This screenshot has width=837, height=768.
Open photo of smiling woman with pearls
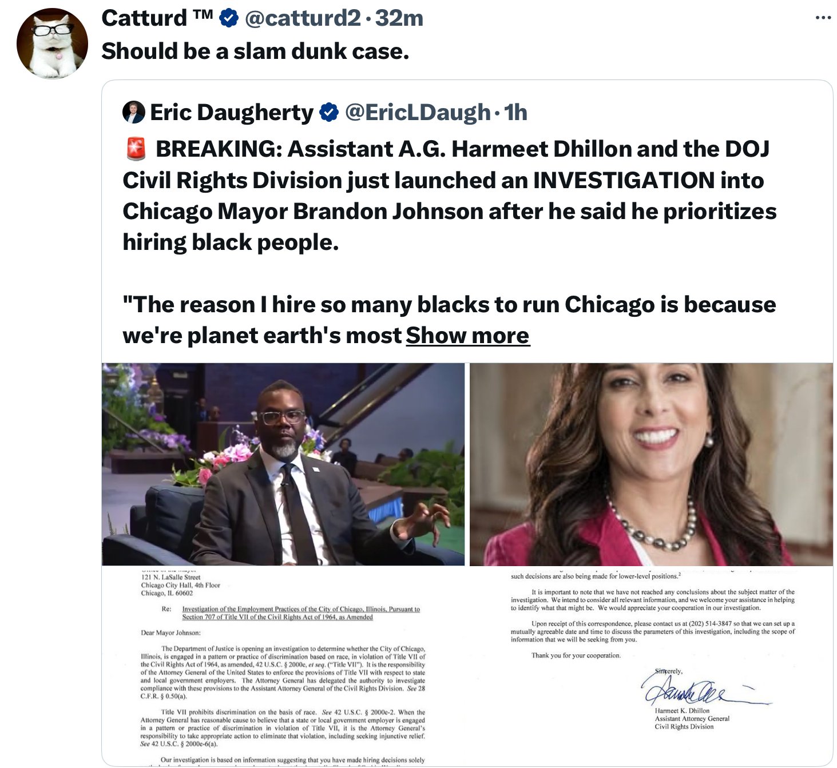pos(651,464)
